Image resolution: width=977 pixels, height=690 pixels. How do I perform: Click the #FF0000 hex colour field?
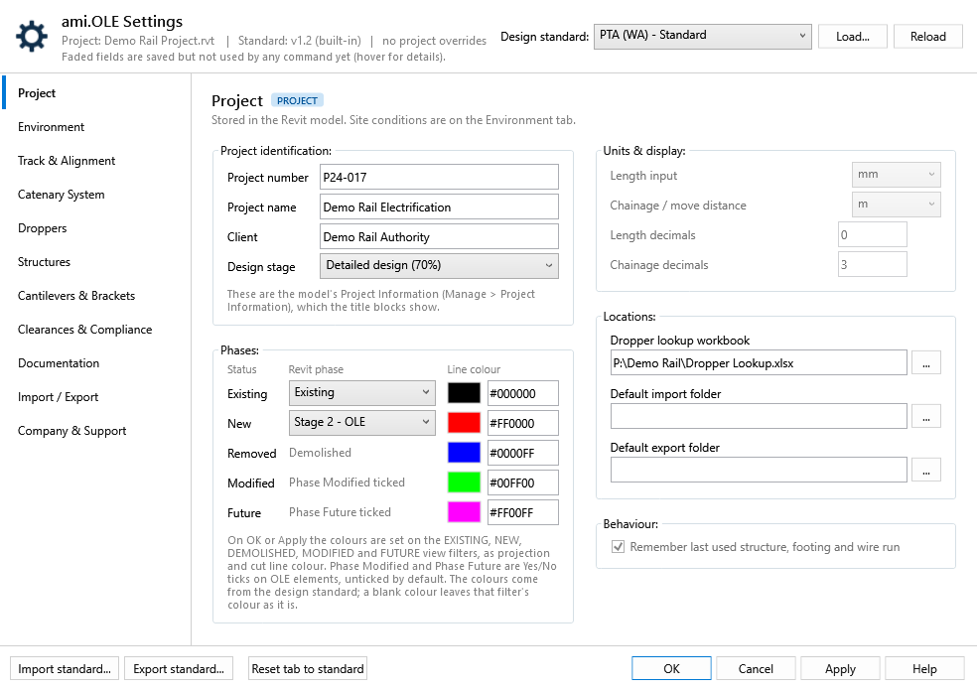(523, 423)
